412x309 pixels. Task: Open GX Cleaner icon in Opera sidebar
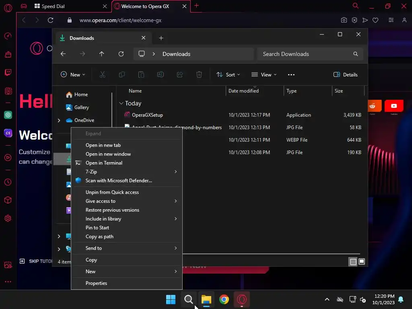[x=8, y=54]
